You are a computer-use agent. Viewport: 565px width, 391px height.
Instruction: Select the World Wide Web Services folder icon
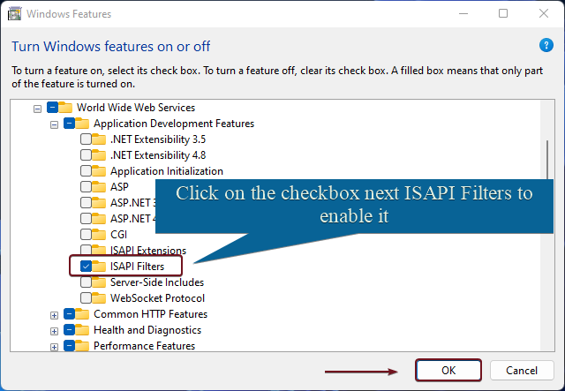65,108
